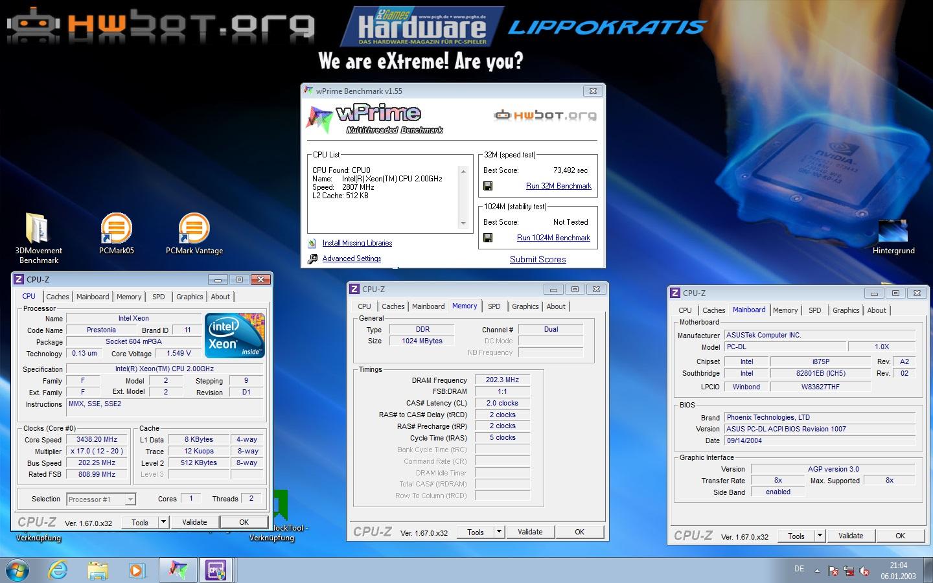933x583 pixels.
Task: Close the wPrime Benchmark window
Action: pyautogui.click(x=592, y=91)
